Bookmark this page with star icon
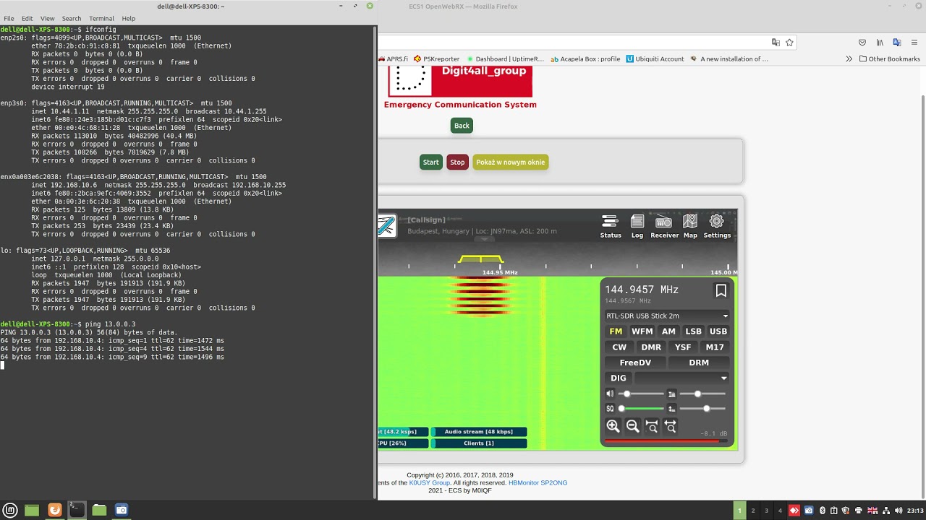The width and height of the screenshot is (926, 520). (789, 43)
